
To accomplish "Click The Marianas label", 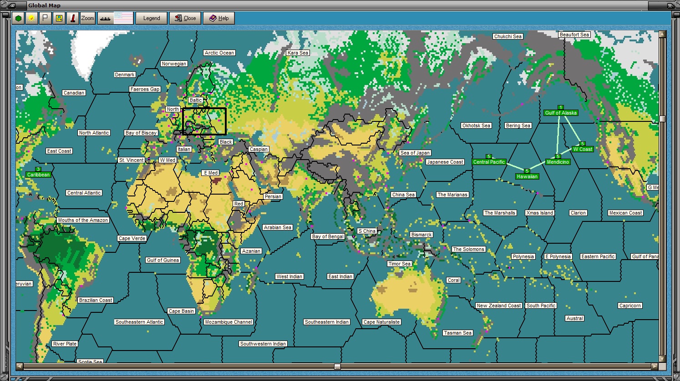I will (x=452, y=195).
